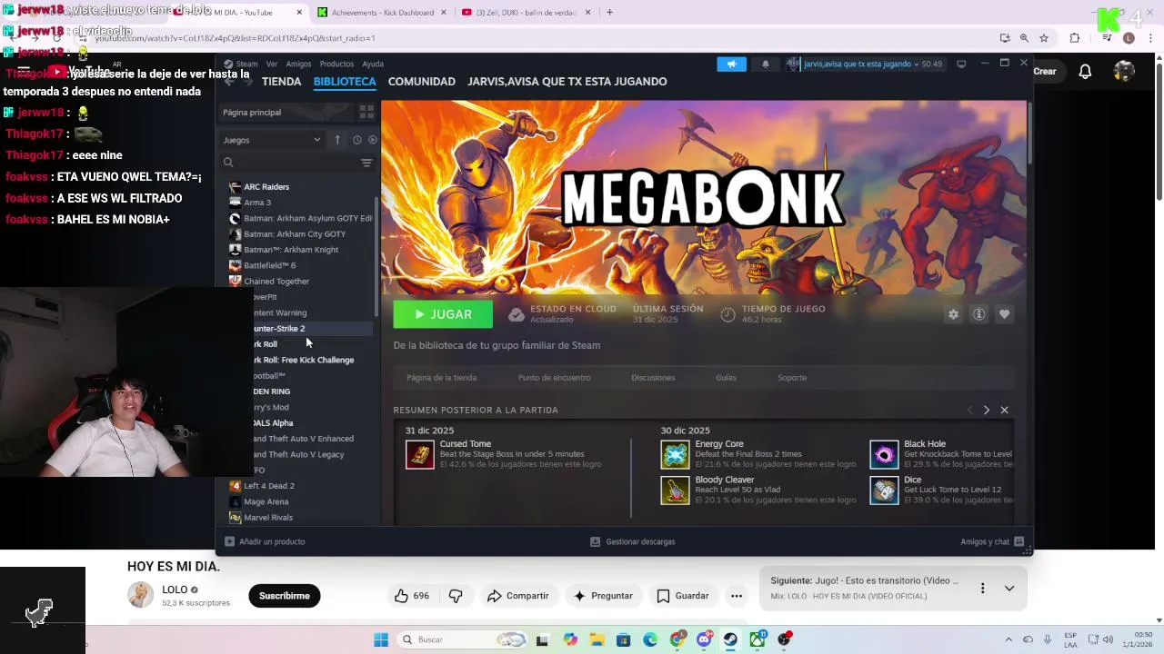1164x654 pixels.
Task: Click Dice achievement icon
Action: 884,490
